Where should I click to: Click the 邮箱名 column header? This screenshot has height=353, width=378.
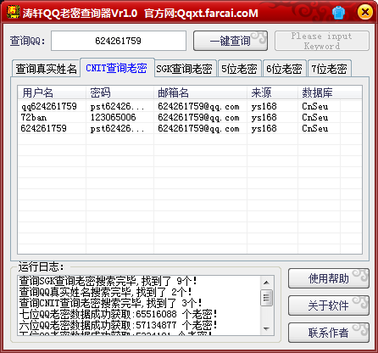click(200, 92)
